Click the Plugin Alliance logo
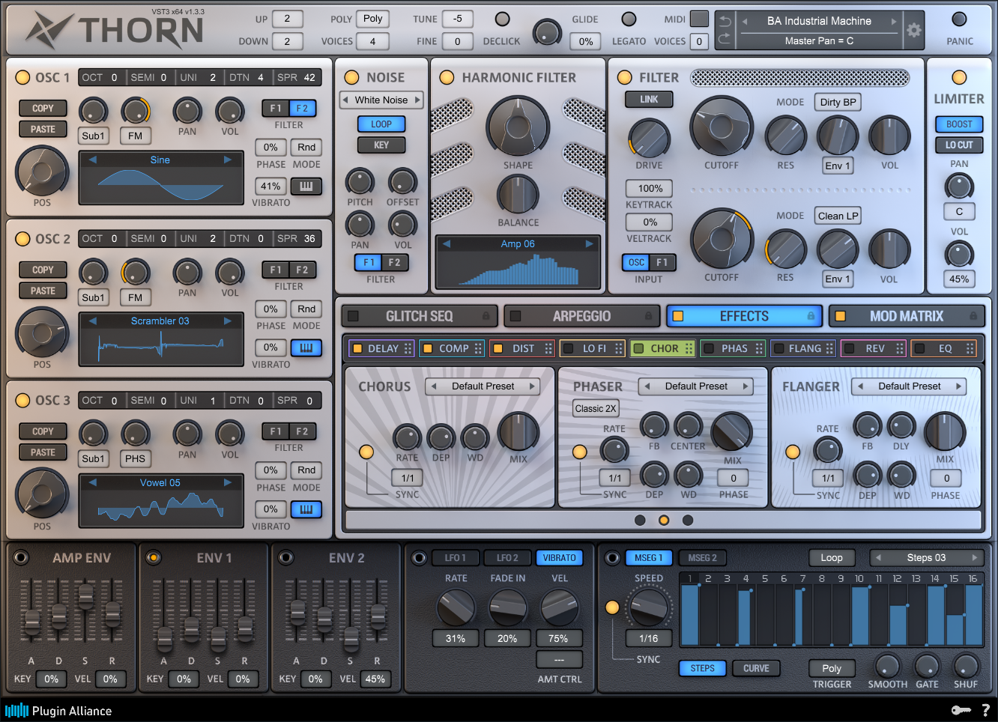998x722 pixels. pyautogui.click(x=58, y=711)
